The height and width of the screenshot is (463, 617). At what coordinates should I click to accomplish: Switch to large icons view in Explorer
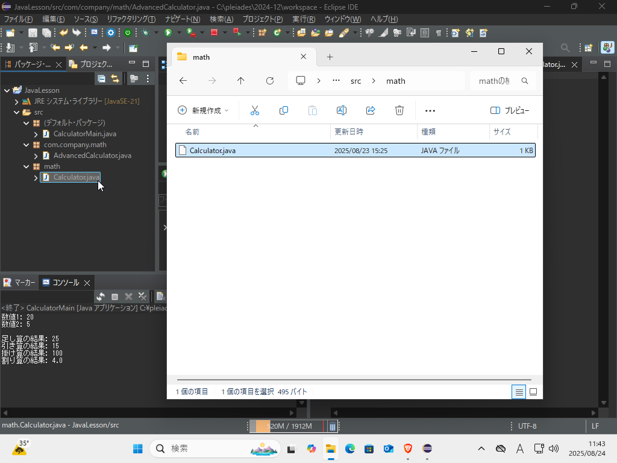(x=533, y=392)
